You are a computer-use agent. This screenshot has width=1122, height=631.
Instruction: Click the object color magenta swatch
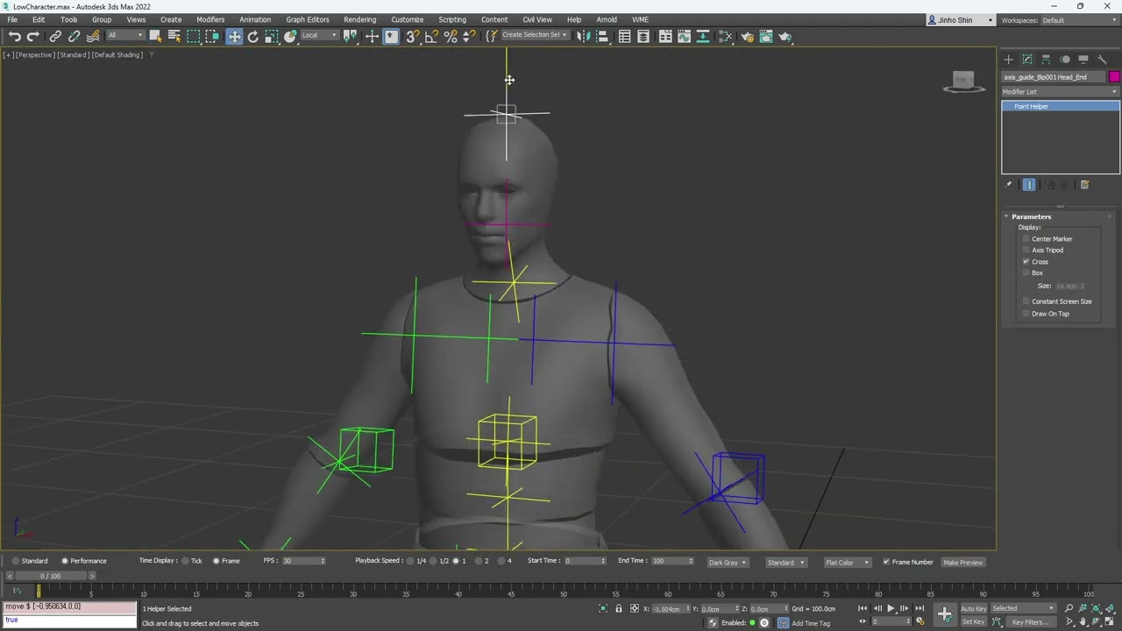tap(1114, 77)
